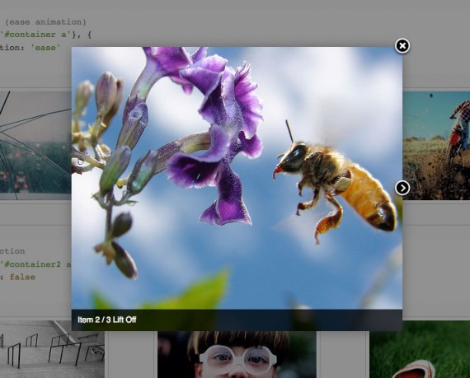Click the '#container2 a' code string

tap(35, 264)
